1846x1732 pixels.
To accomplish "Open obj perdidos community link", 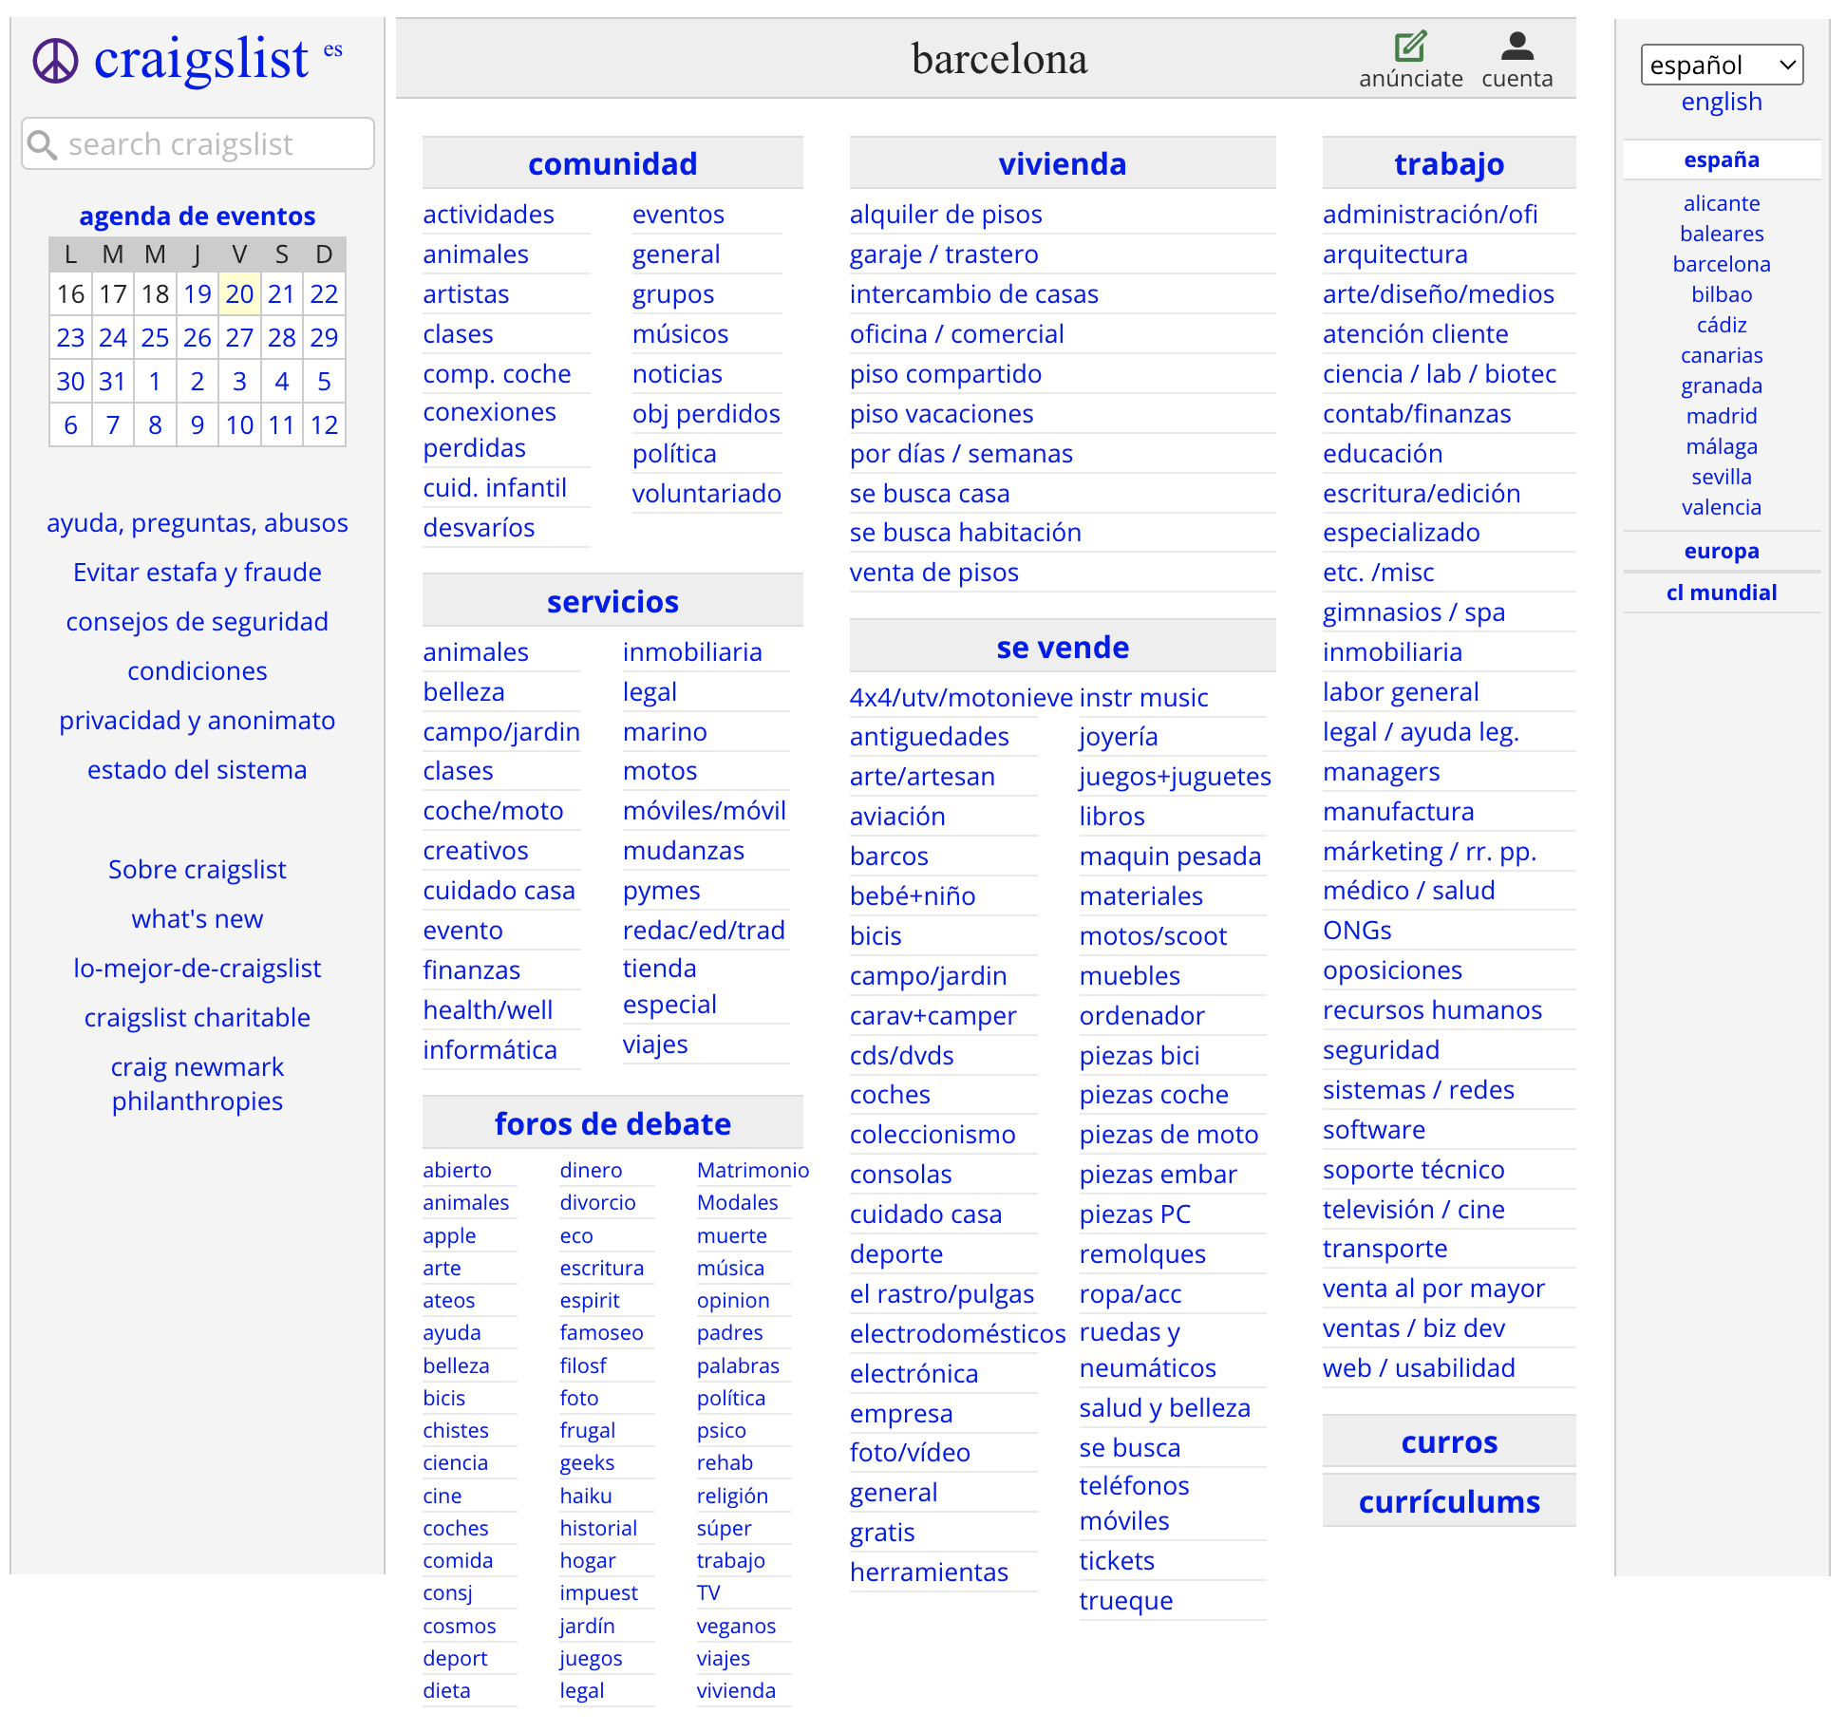I will [x=706, y=414].
